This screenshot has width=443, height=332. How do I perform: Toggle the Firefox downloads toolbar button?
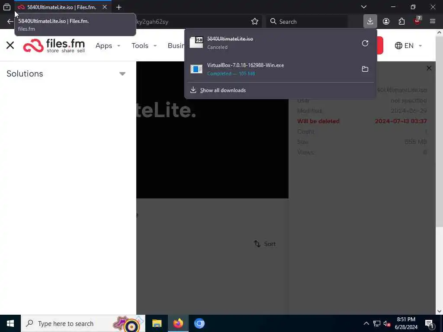[x=370, y=22]
